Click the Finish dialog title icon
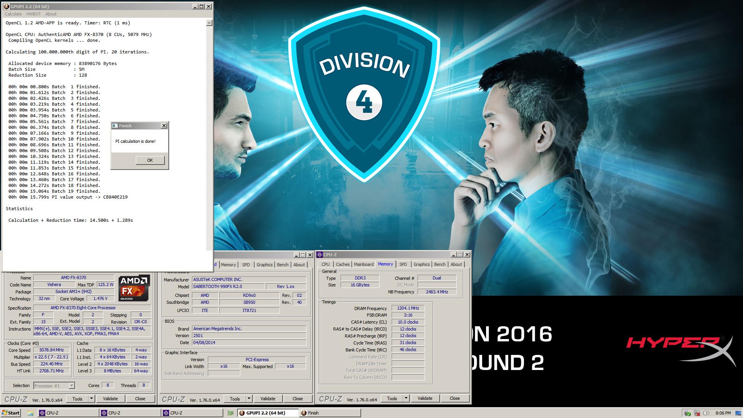743x418 pixels. (115, 126)
